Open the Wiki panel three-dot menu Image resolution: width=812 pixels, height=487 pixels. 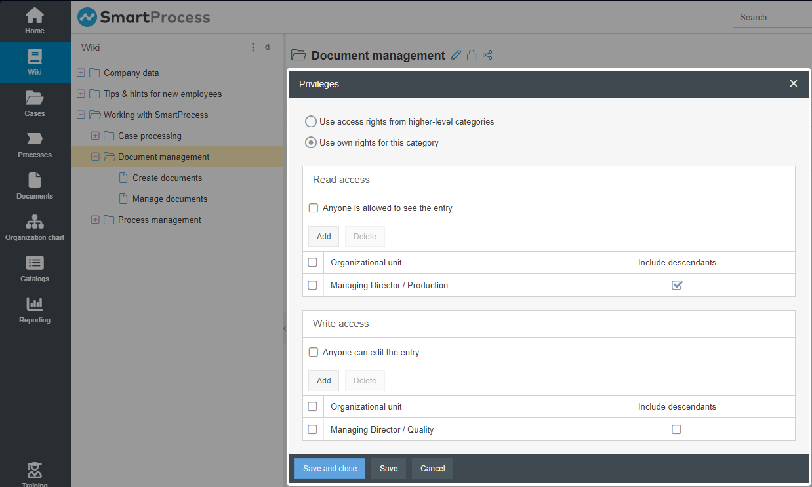pos(253,47)
